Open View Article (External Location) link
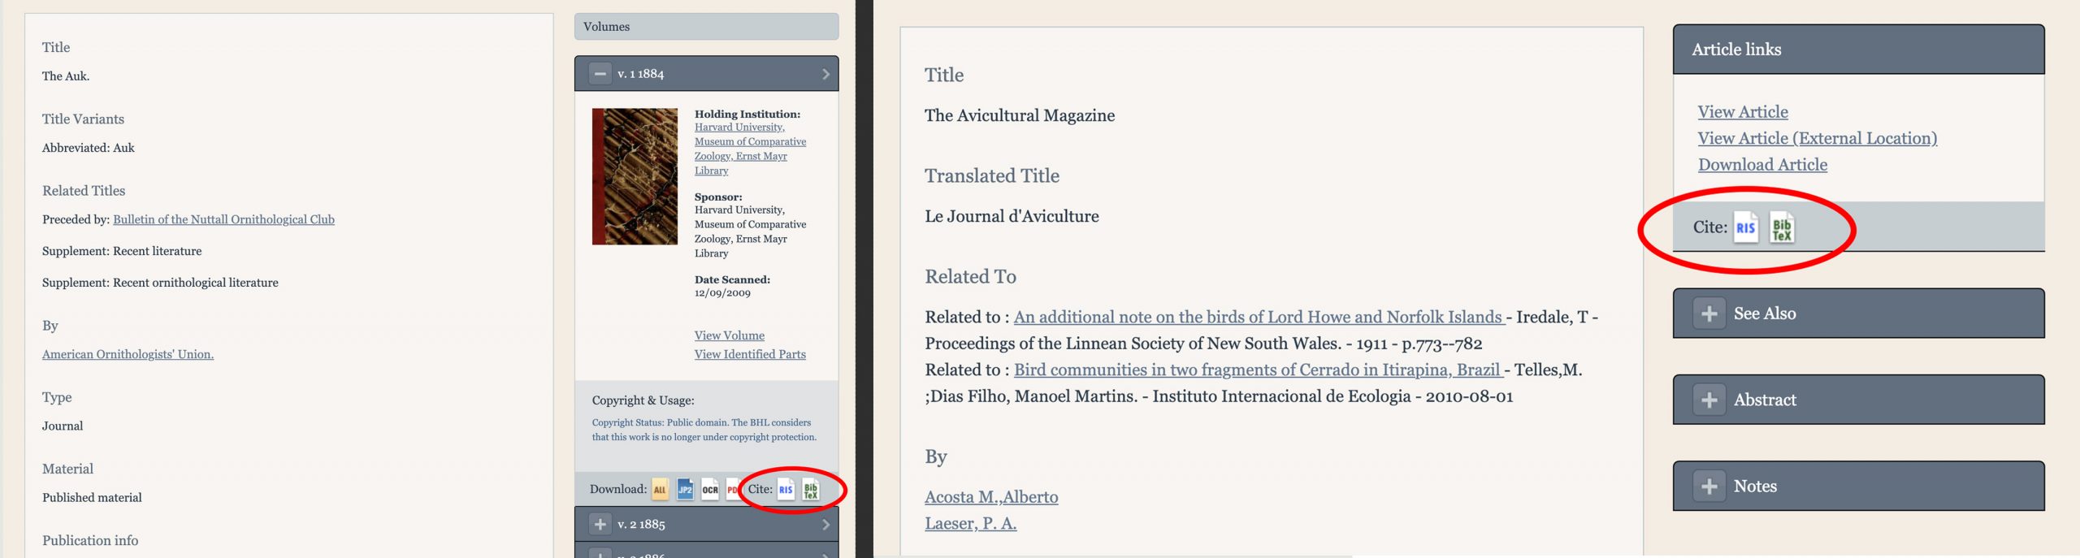 tap(1818, 138)
